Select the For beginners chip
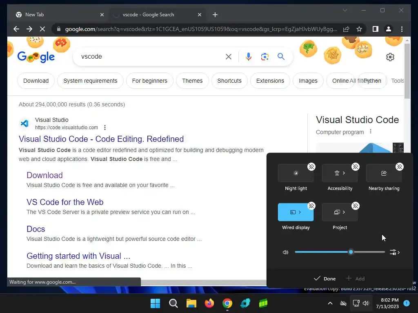 149,81
